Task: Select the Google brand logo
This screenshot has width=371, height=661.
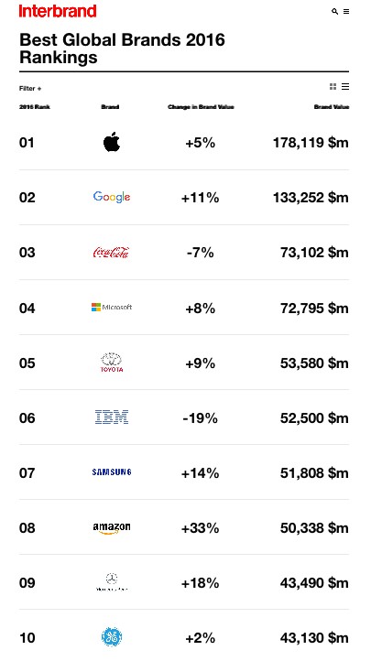Action: coord(112,197)
